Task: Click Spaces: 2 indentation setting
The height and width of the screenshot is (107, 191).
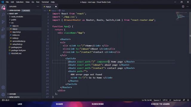Action: (157, 100)
